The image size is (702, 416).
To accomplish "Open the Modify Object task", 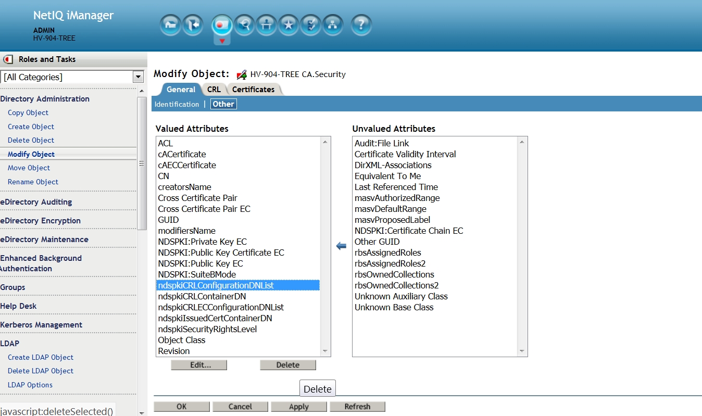I will tap(31, 154).
